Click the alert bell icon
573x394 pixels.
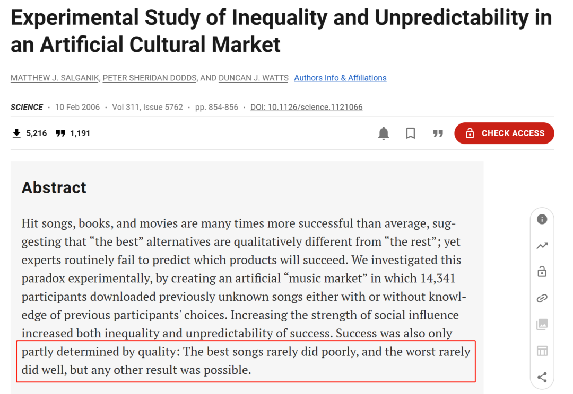click(384, 133)
